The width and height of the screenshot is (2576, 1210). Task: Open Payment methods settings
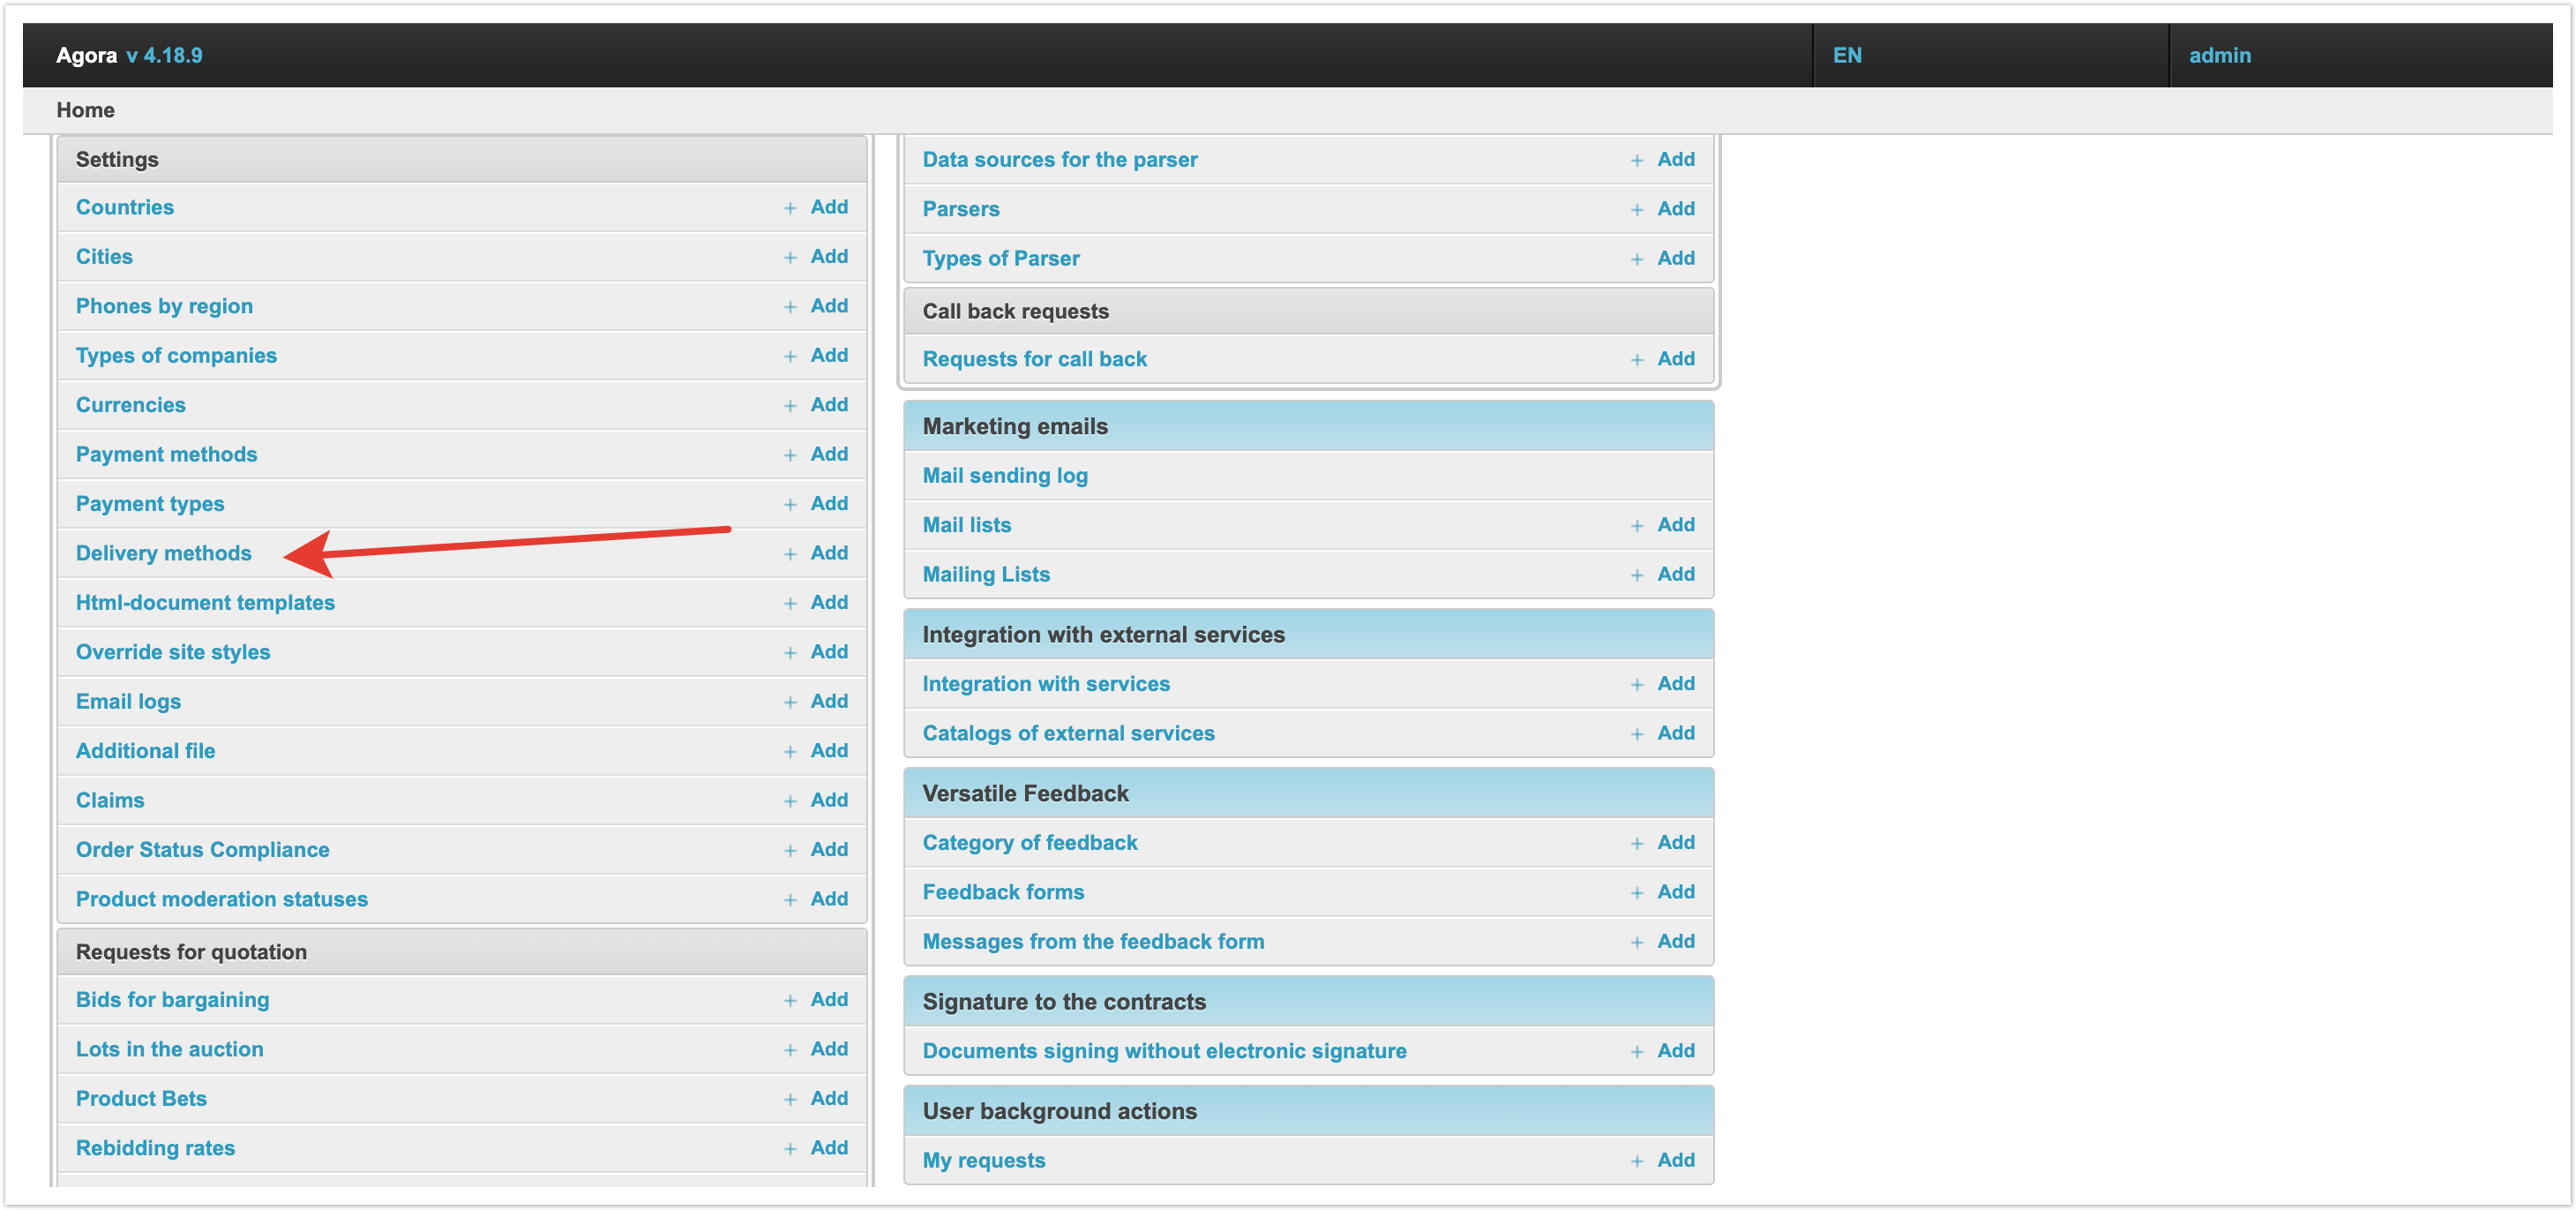click(166, 455)
